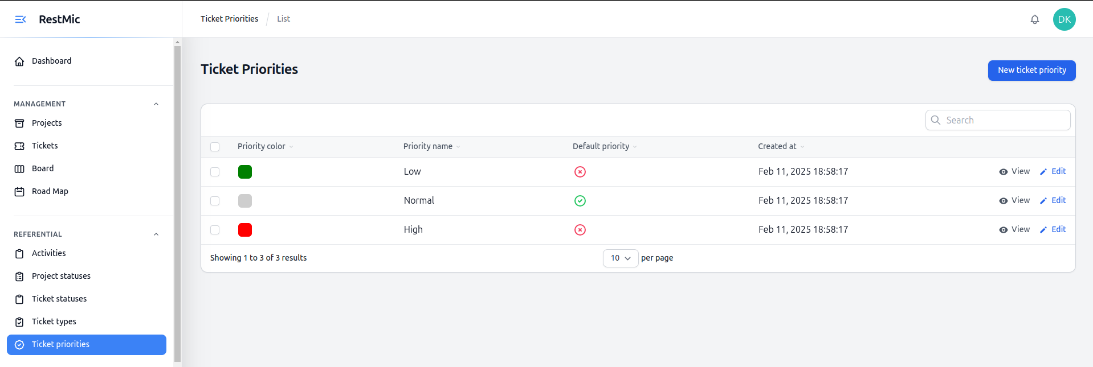Collapse the sidebar using the menu icon
Viewport: 1093px width, 367px height.
click(21, 19)
